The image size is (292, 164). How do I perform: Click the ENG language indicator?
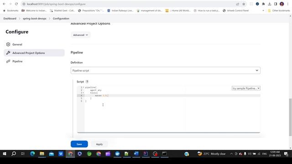(x=265, y=154)
